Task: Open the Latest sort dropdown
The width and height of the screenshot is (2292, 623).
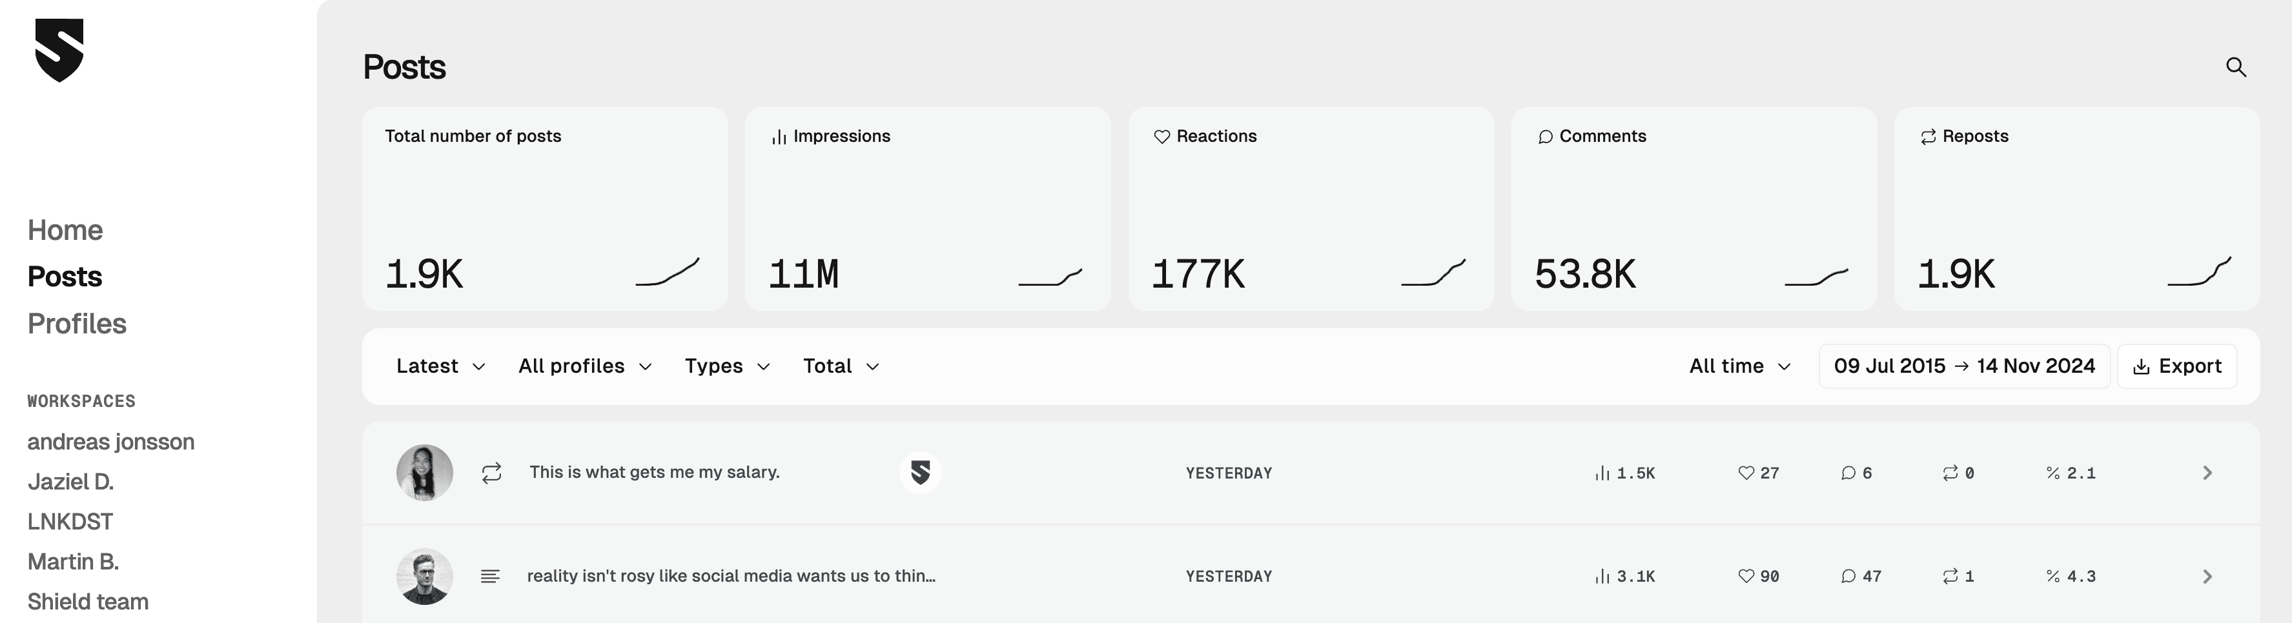Action: [440, 366]
